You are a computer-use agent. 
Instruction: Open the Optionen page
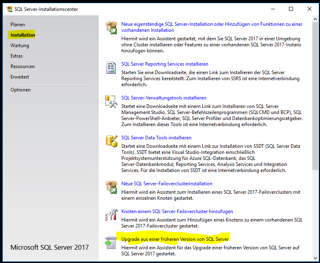[21, 90]
